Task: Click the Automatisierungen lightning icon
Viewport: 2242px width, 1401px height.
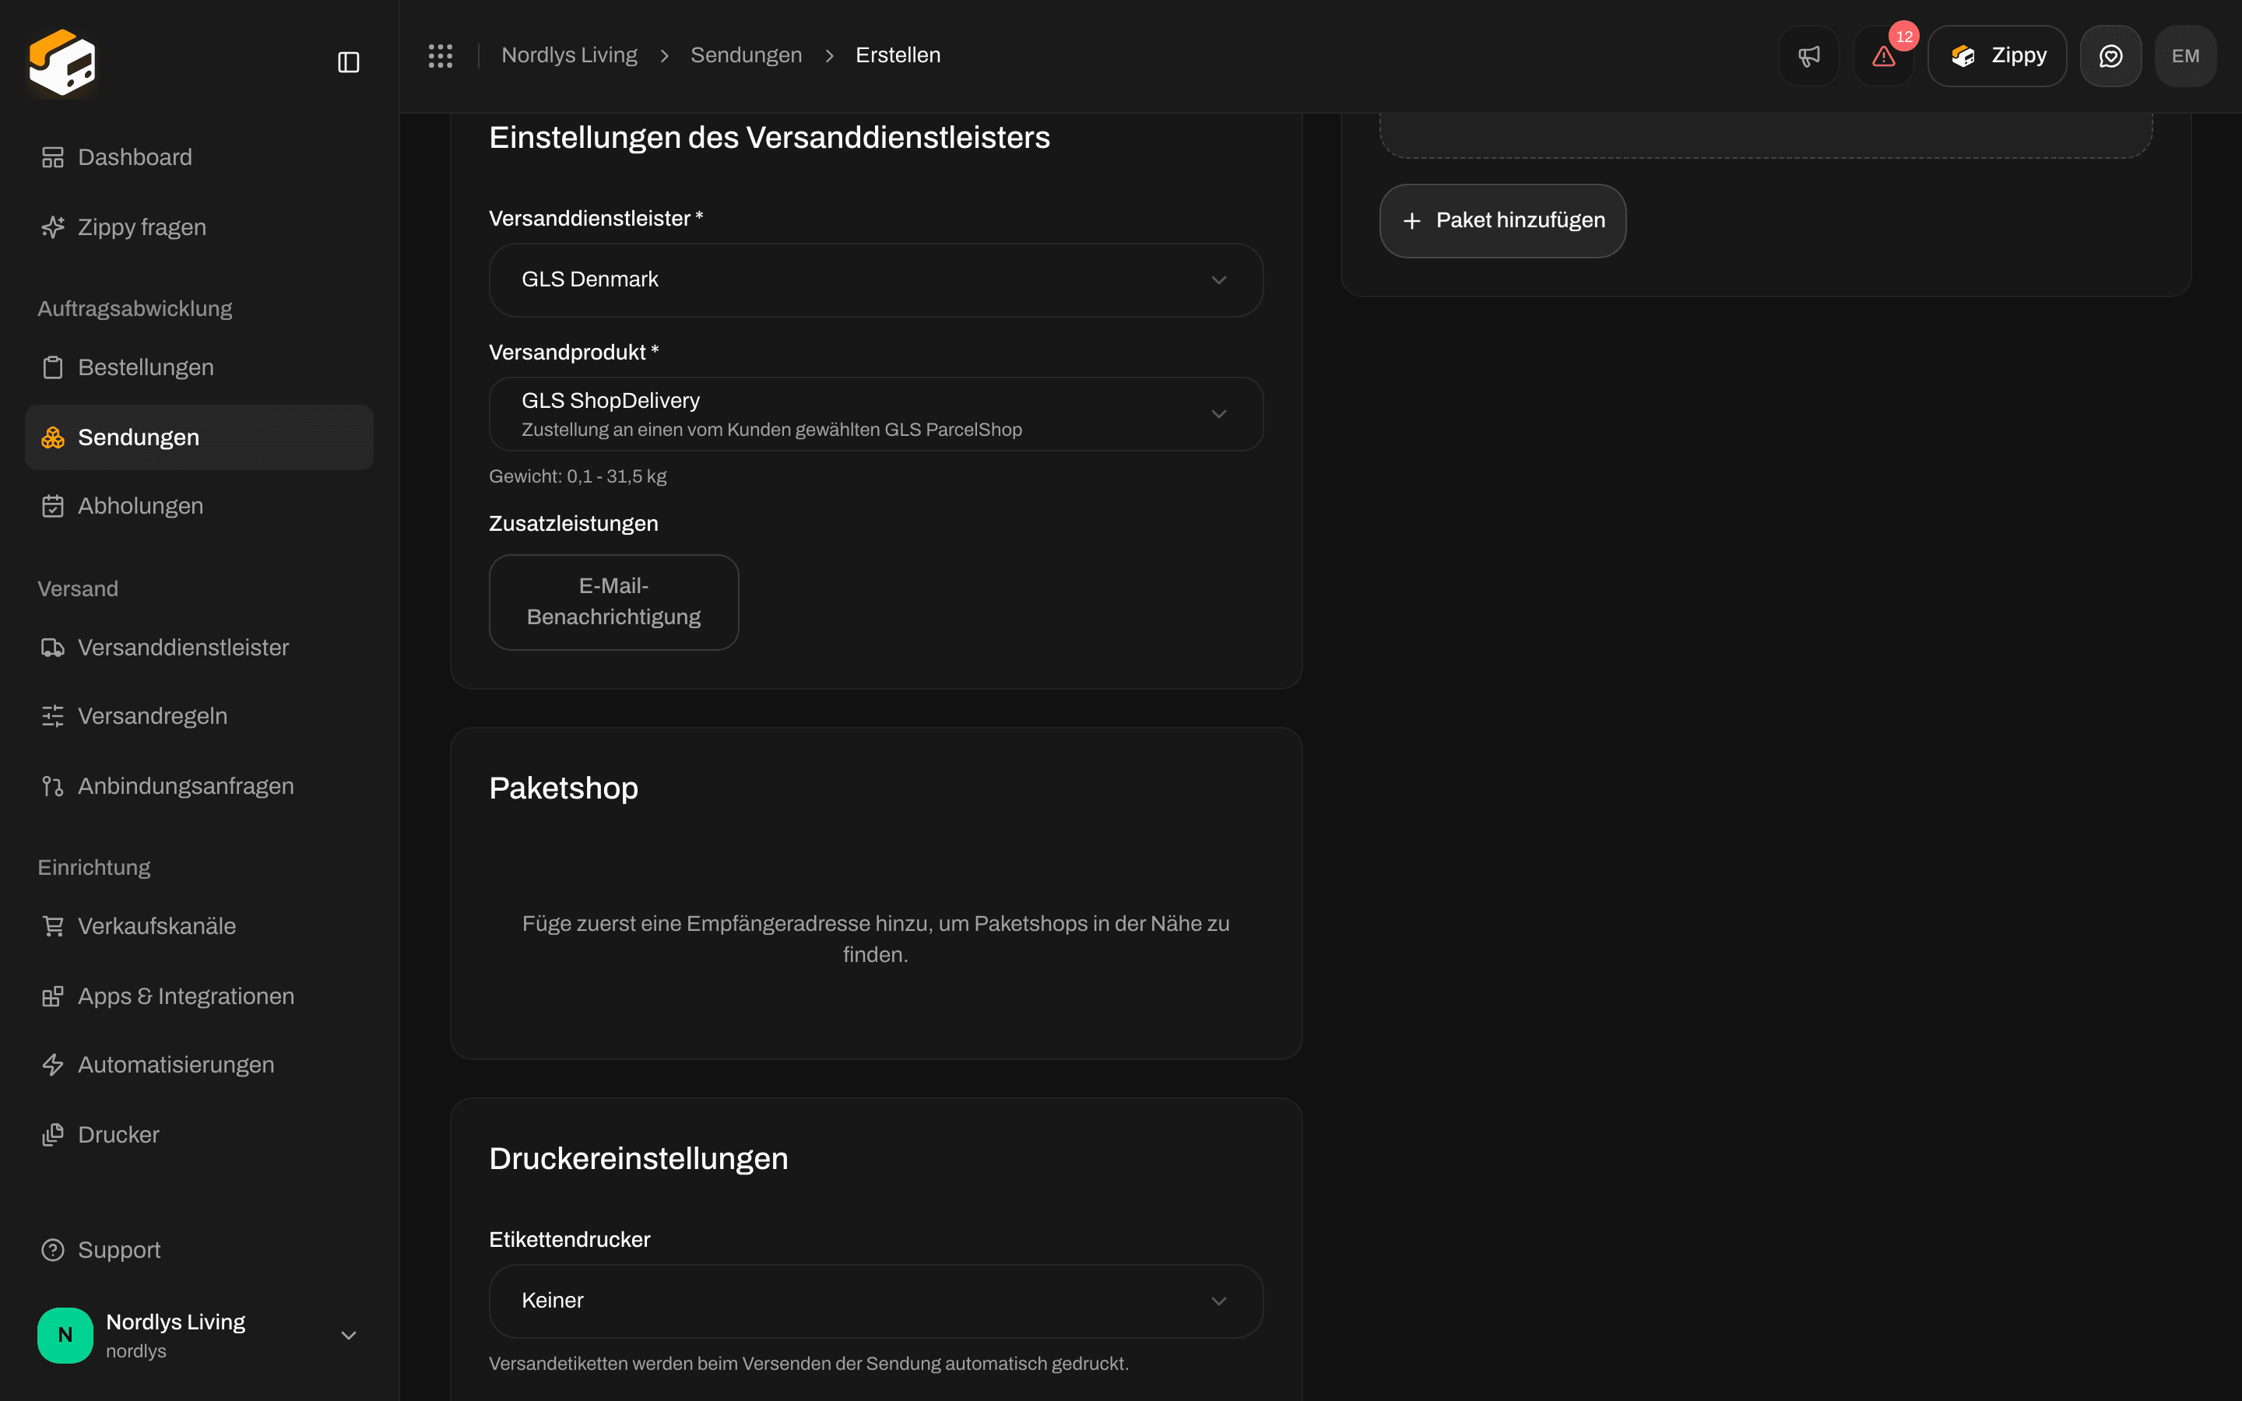Action: (53, 1065)
